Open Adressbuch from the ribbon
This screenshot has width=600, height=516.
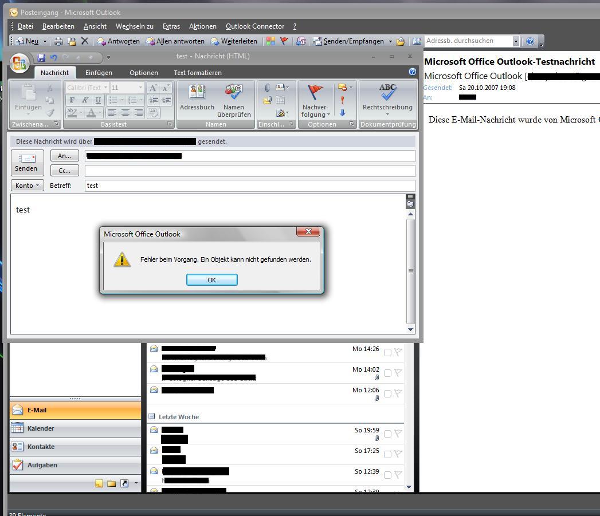point(197,98)
